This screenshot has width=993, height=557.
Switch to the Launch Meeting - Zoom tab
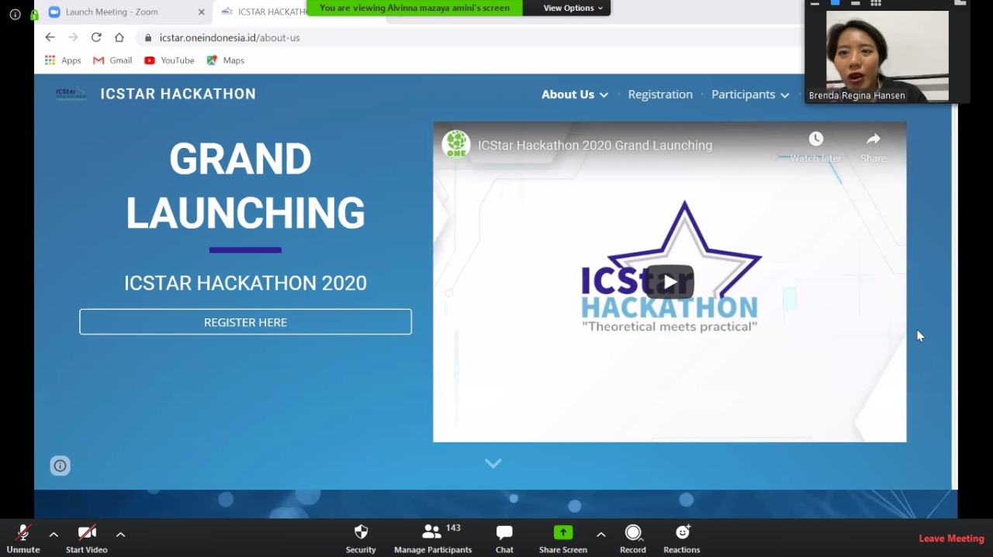pyautogui.click(x=124, y=12)
